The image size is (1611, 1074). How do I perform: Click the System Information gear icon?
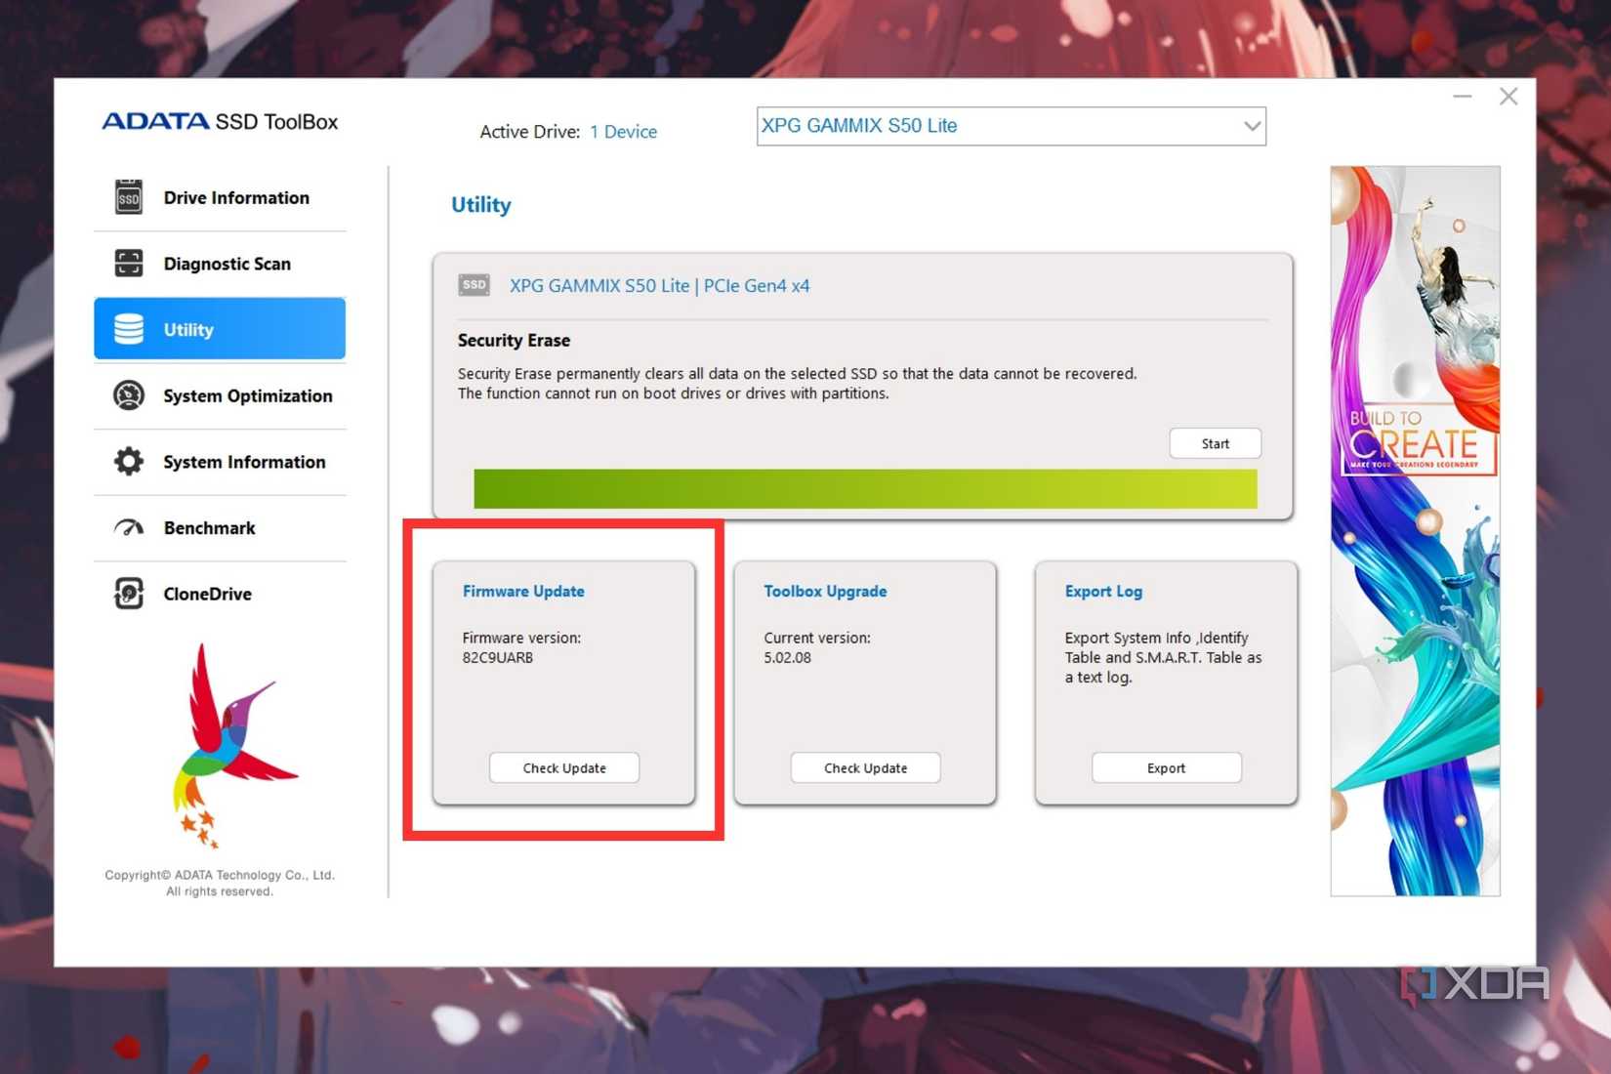128,462
